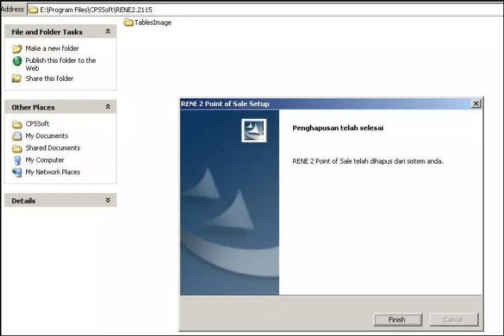This screenshot has width=504, height=336.
Task: Click the folder icon in the address bar
Action: point(33,9)
